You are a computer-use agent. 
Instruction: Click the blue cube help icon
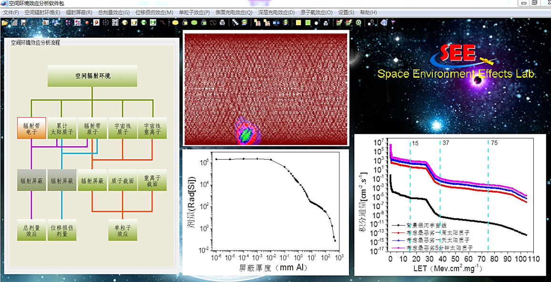click(384, 22)
